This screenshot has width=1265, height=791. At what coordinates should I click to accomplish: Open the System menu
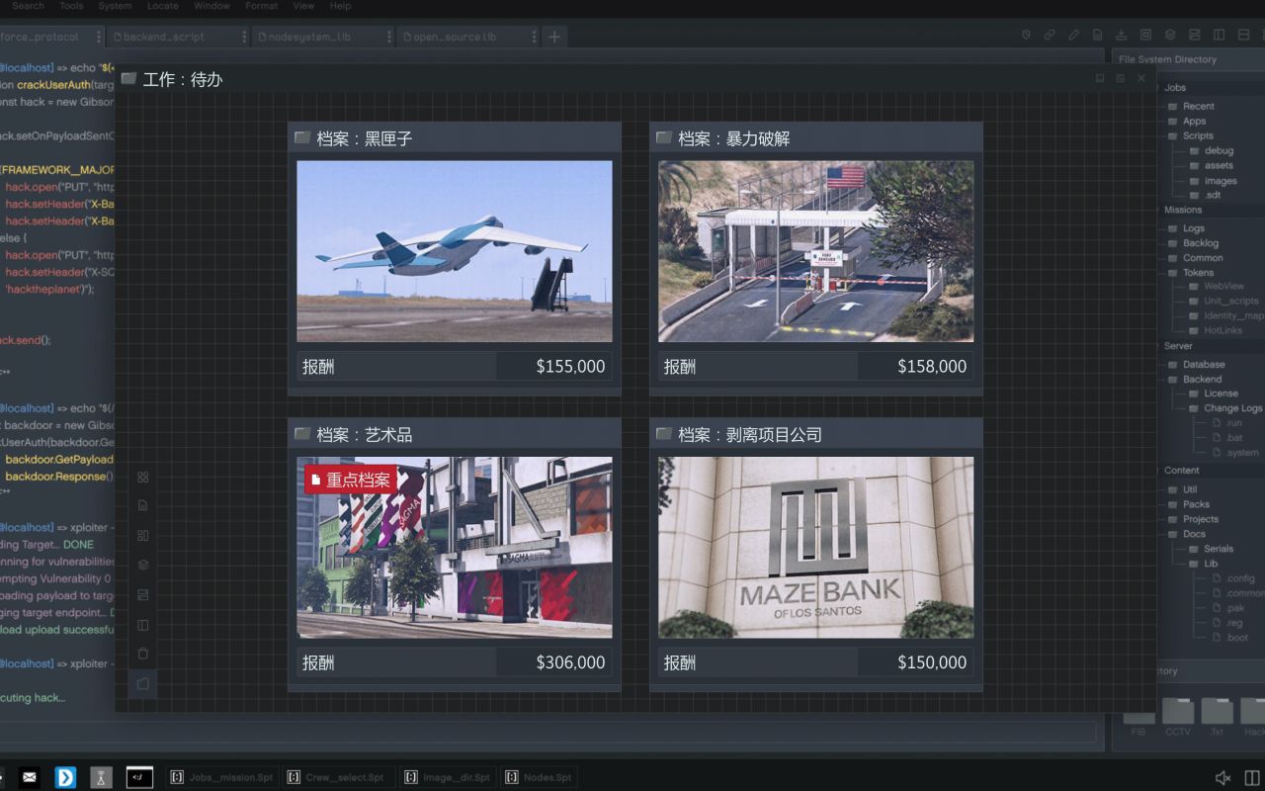[115, 6]
